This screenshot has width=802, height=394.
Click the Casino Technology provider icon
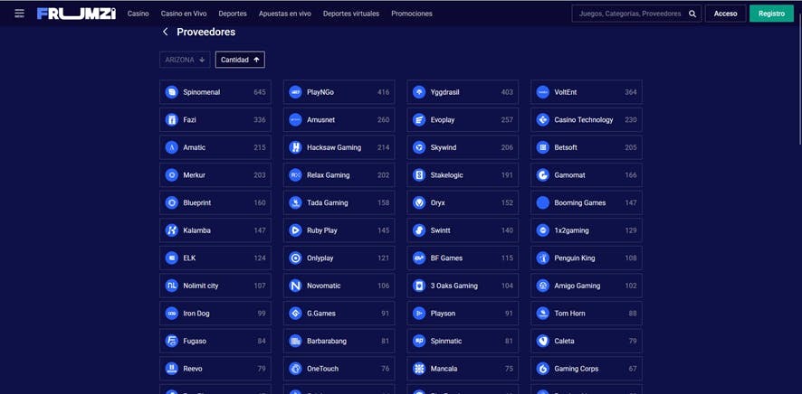[543, 119]
